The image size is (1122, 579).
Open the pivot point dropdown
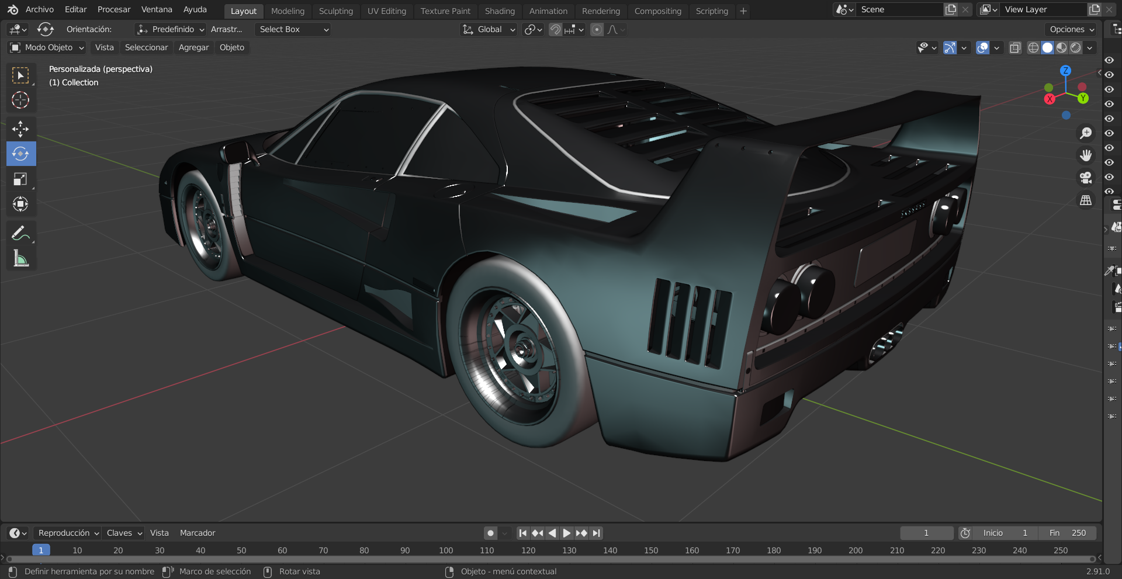point(533,29)
